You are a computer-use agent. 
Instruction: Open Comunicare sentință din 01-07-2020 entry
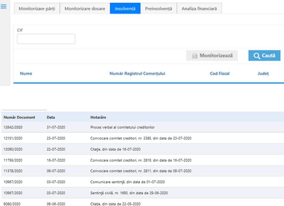(127, 182)
